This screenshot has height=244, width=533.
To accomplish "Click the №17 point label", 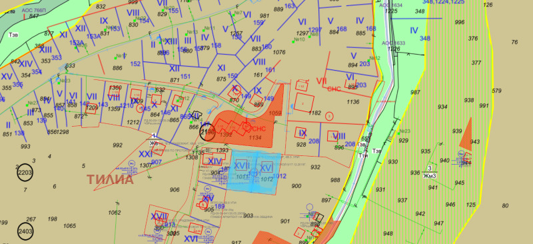I will click(x=121, y=56).
